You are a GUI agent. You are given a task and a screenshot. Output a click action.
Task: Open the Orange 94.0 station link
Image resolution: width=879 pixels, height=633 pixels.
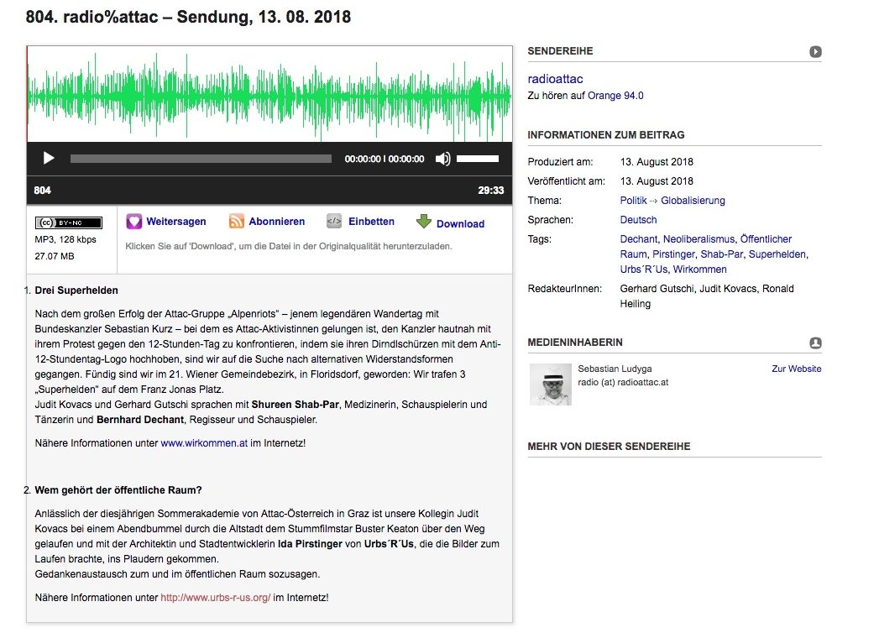(x=615, y=96)
